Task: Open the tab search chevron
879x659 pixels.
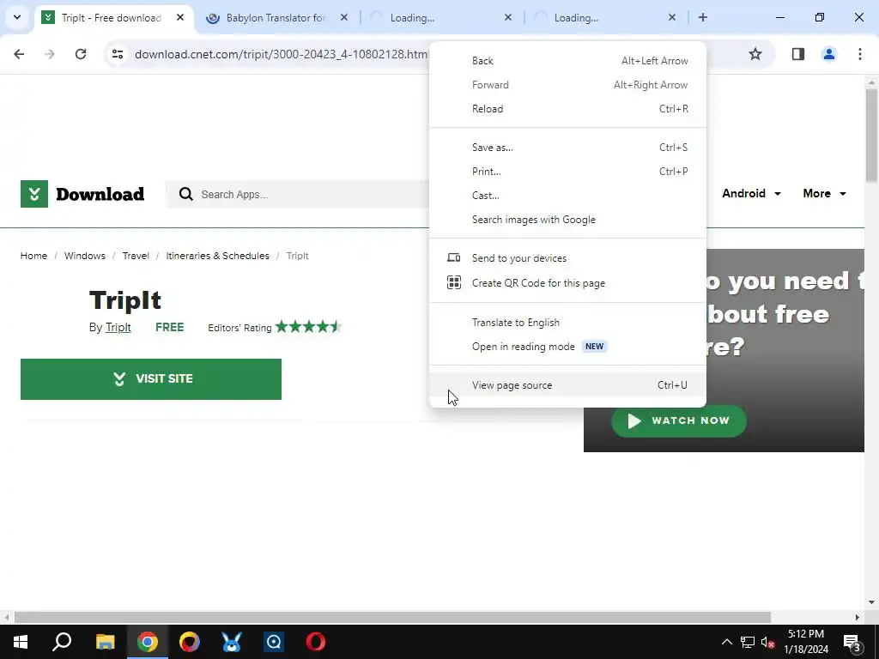Action: point(17,17)
